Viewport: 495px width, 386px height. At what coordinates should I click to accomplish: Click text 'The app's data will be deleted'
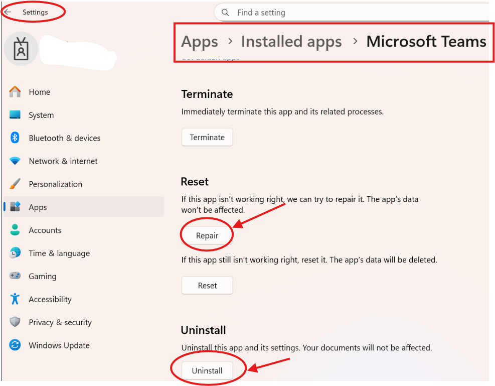[384, 260]
